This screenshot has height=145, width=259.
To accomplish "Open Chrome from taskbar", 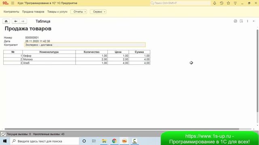I will pos(114,141).
